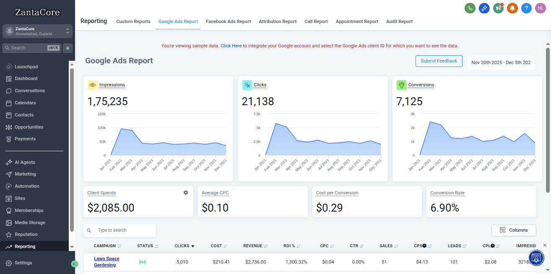Open the Client Spends settings gear
The width and height of the screenshot is (551, 274).
coord(186,192)
